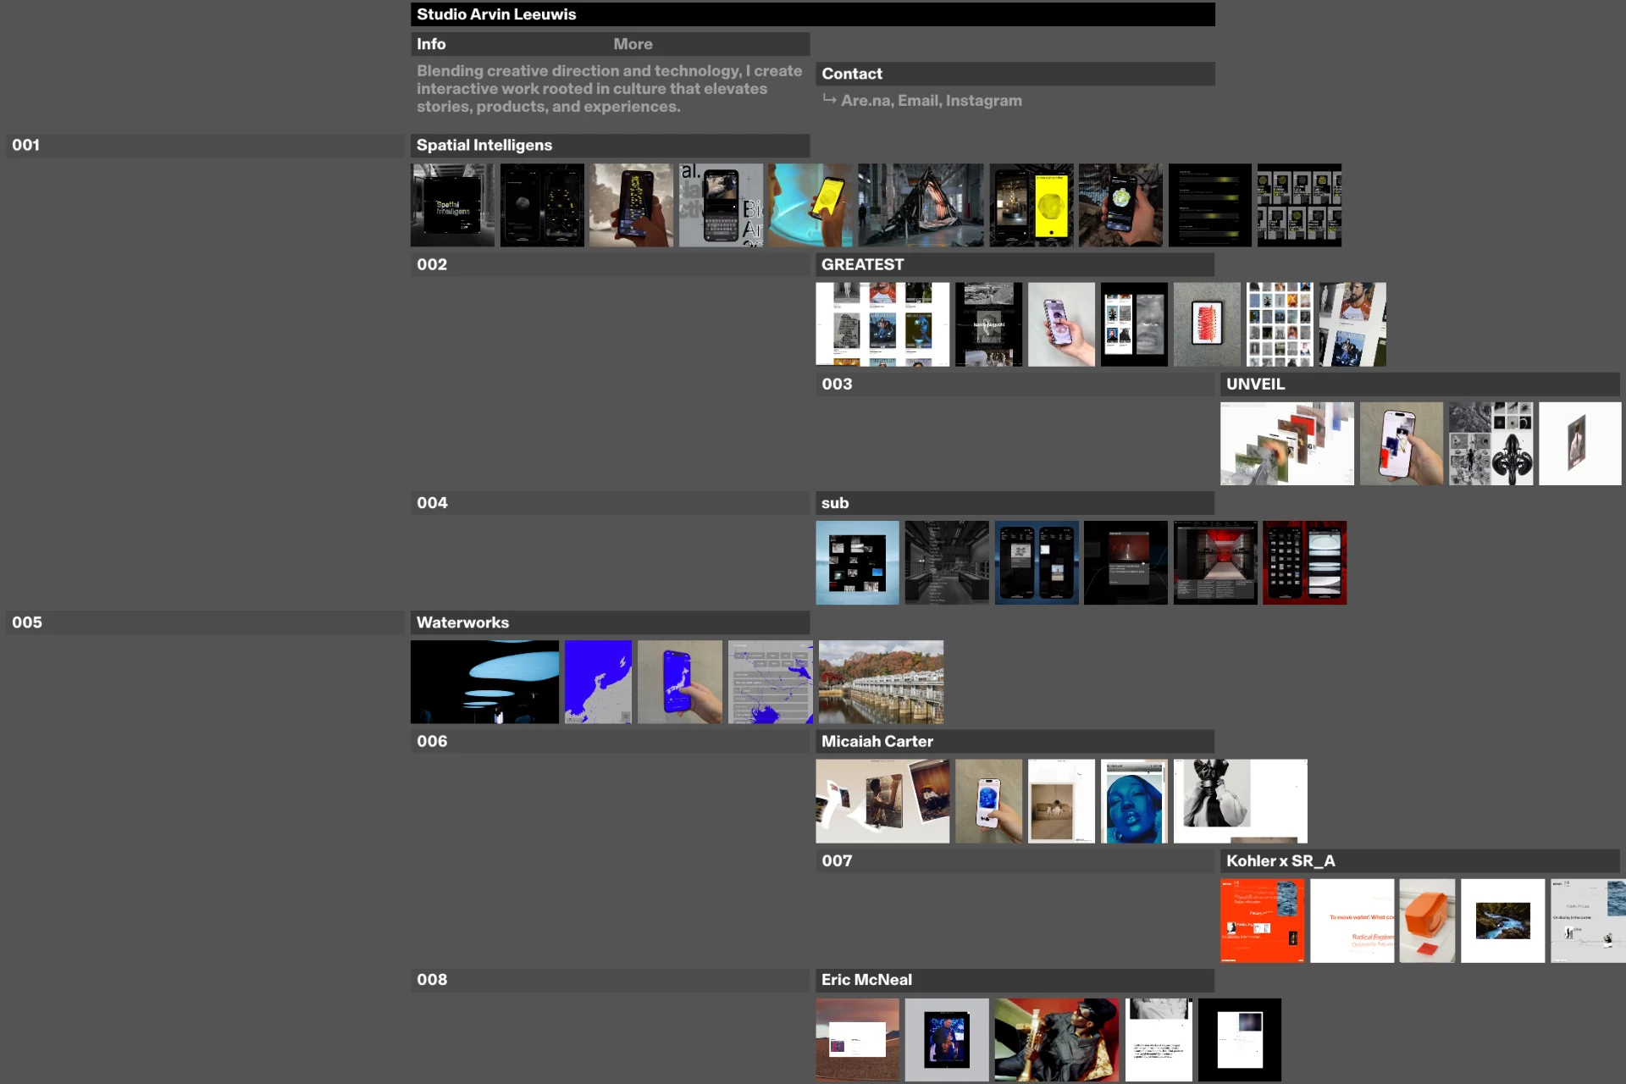The height and width of the screenshot is (1084, 1626).
Task: Select the 005 project number label
Action: point(25,622)
